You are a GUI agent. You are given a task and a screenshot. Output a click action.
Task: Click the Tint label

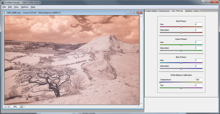[x=162, y=85]
